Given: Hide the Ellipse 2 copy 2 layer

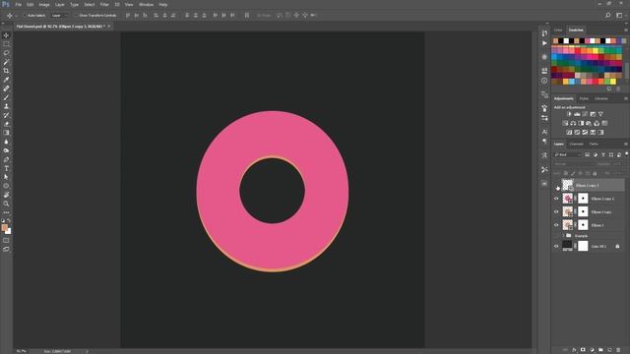Looking at the screenshot, I should coord(556,199).
